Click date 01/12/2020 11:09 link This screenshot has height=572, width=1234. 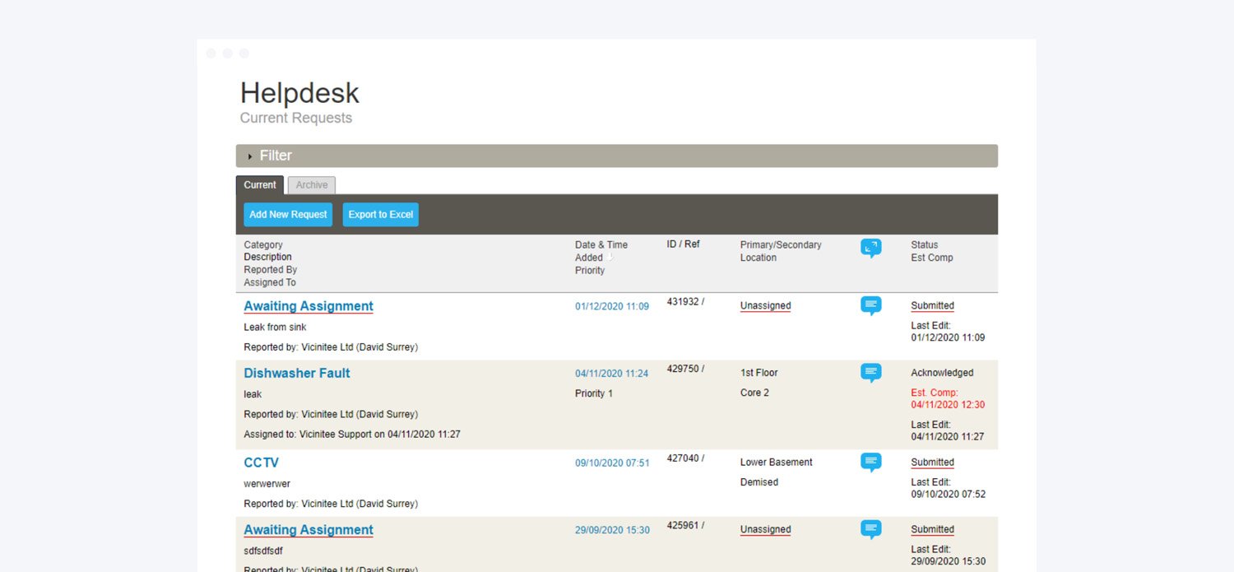pos(611,306)
